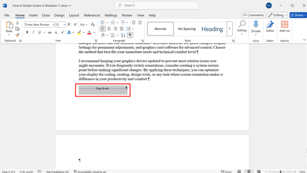
Task: Expand the Text Highlight Color dropdown
Action: pos(84,32)
